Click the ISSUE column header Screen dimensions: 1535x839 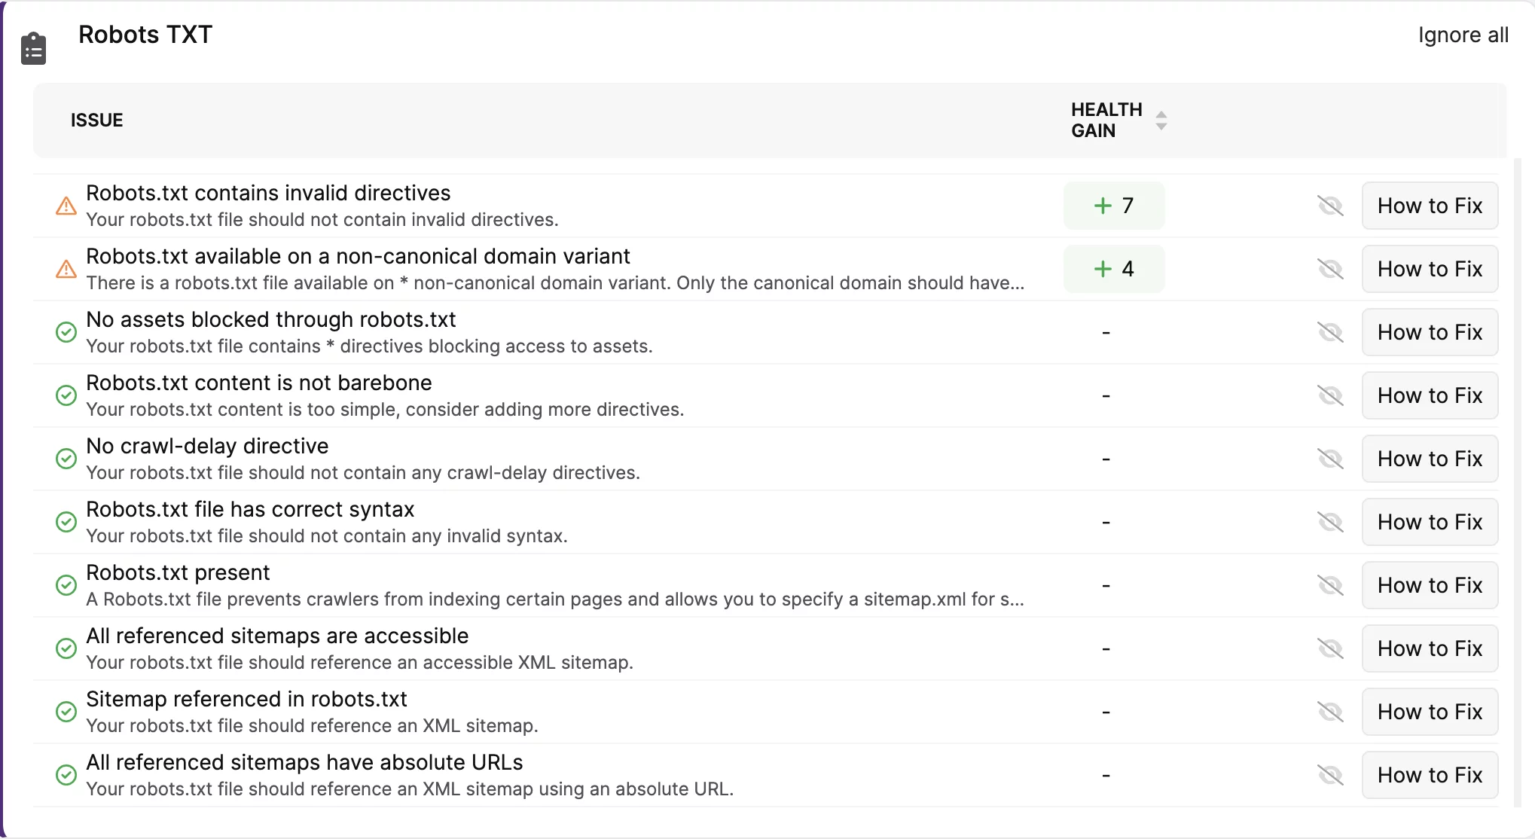(97, 121)
